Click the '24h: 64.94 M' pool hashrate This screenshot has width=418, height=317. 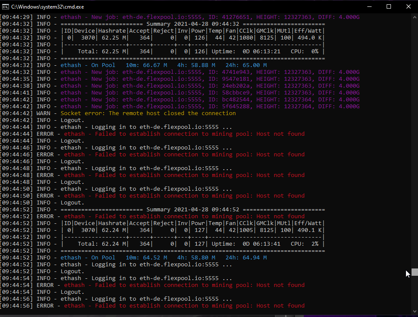click(x=246, y=258)
